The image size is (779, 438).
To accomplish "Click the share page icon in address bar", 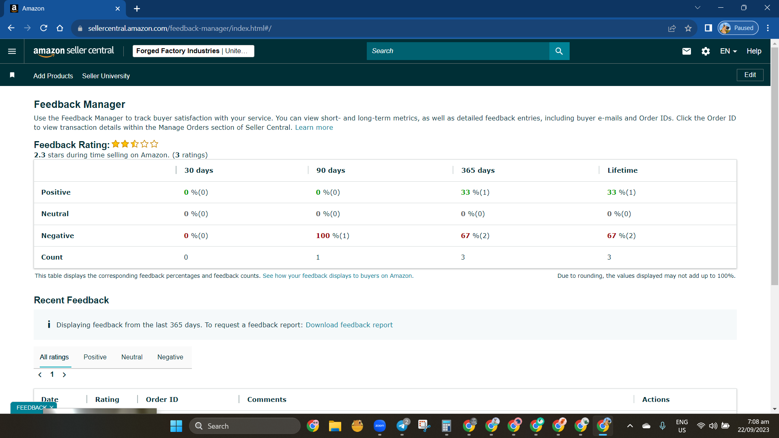I will pos(672,28).
